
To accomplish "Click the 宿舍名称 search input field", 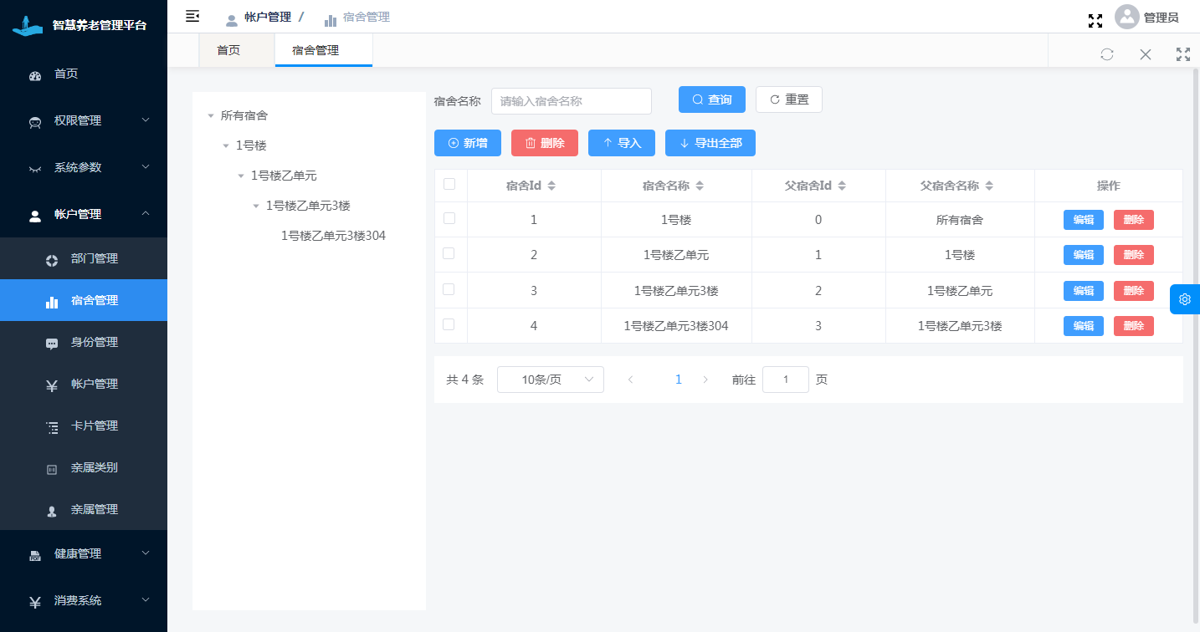I will [572, 101].
